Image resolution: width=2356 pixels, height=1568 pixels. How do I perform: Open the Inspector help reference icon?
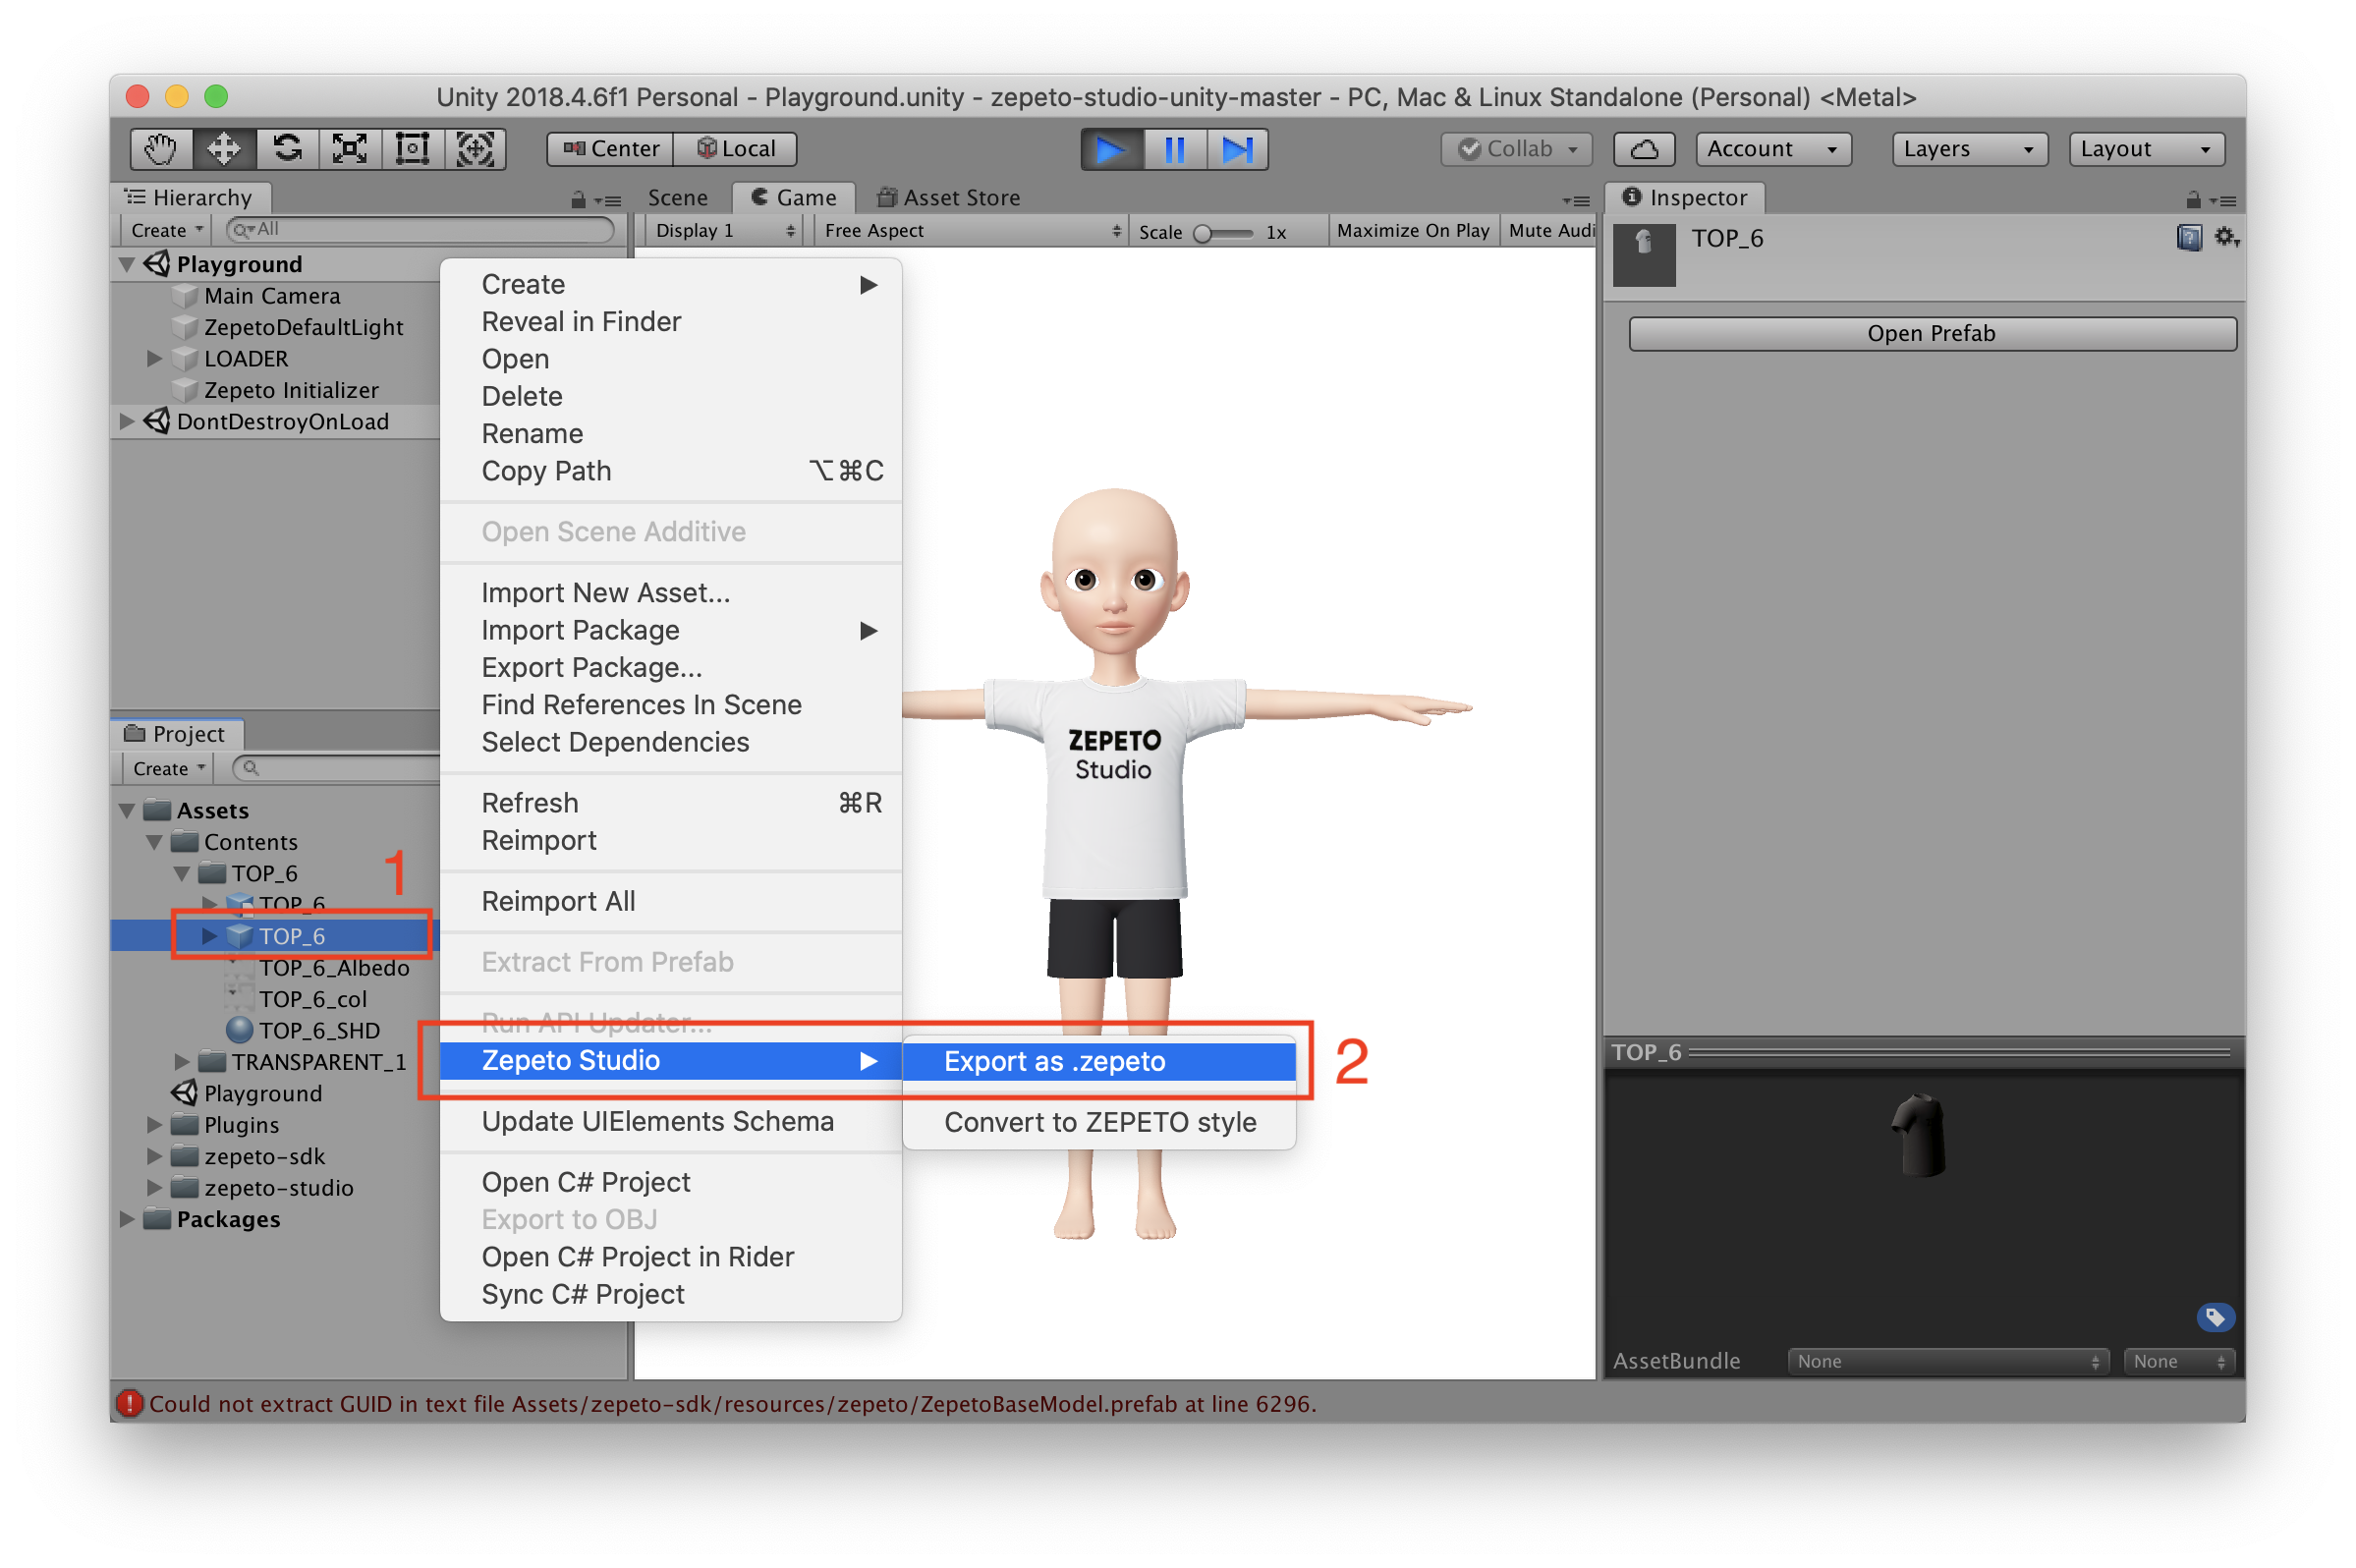pyautogui.click(x=2189, y=238)
